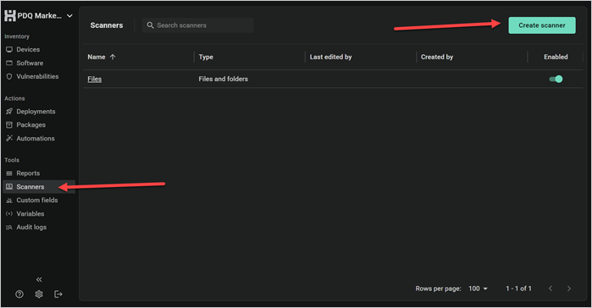Click the Devices monitor icon
Image resolution: width=592 pixels, height=308 pixels.
coord(9,49)
